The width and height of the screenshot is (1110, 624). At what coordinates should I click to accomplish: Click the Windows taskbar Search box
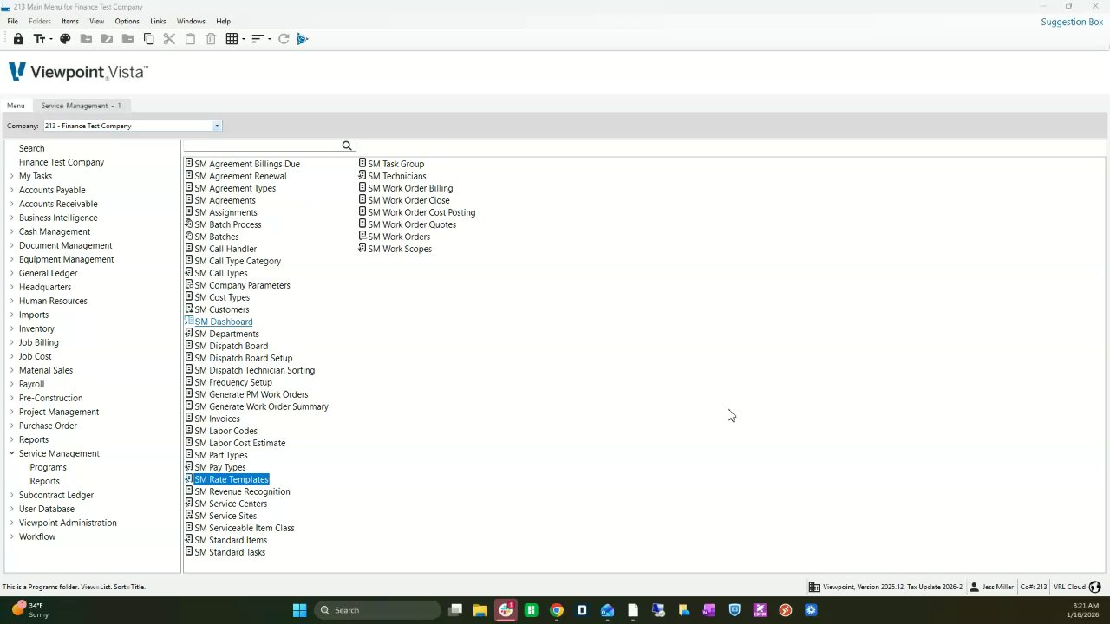click(377, 610)
